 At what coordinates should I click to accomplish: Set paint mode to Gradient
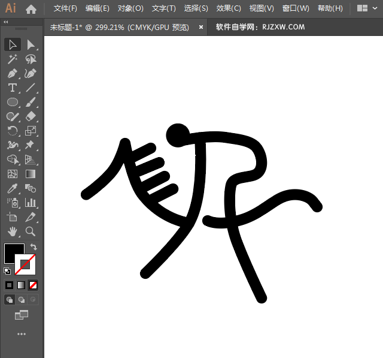point(22,285)
